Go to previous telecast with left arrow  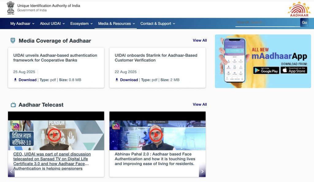pos(11,171)
